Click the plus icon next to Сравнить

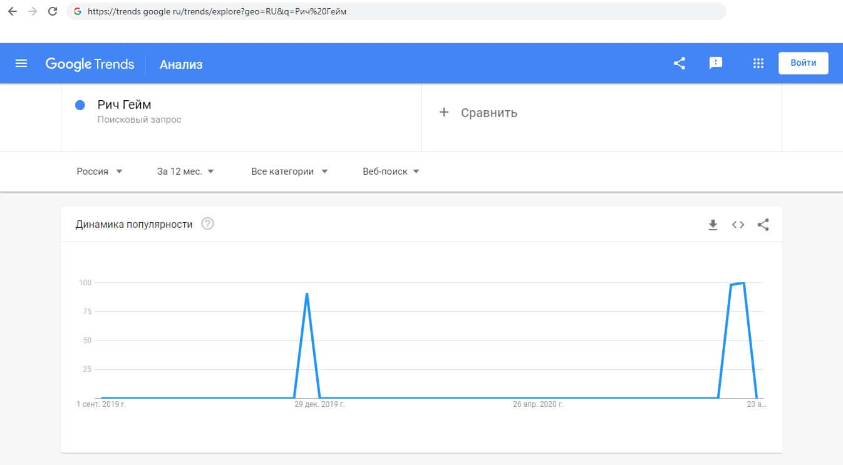coord(444,113)
